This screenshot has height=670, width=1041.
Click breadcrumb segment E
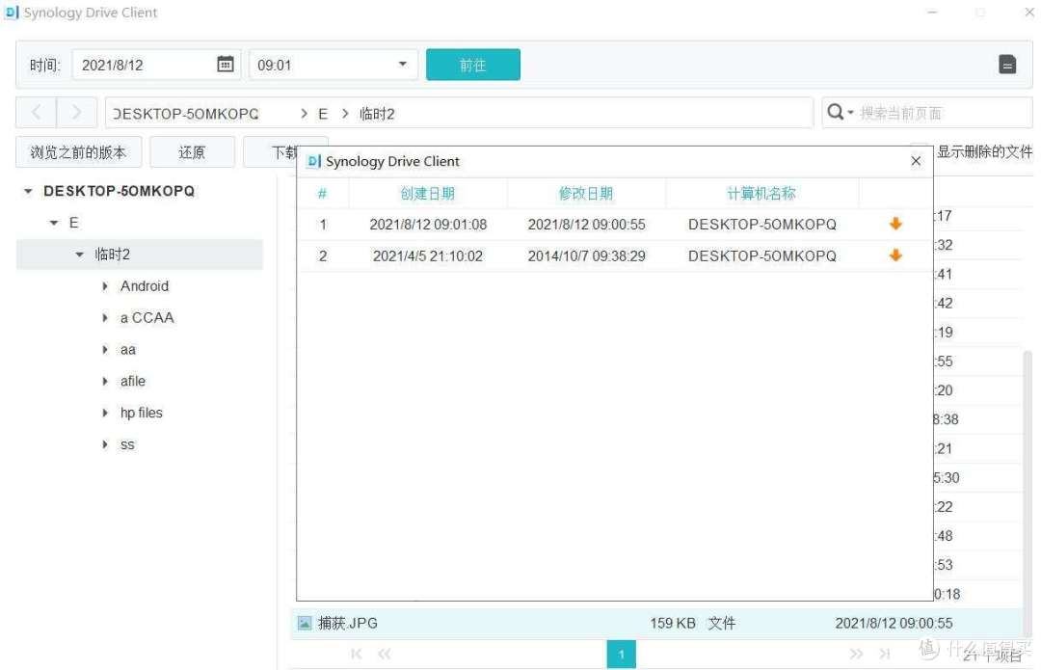[x=323, y=114]
